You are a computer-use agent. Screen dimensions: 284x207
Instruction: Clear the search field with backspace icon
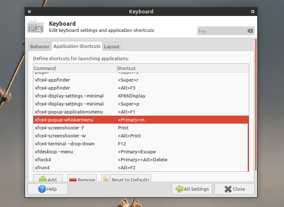250,31
